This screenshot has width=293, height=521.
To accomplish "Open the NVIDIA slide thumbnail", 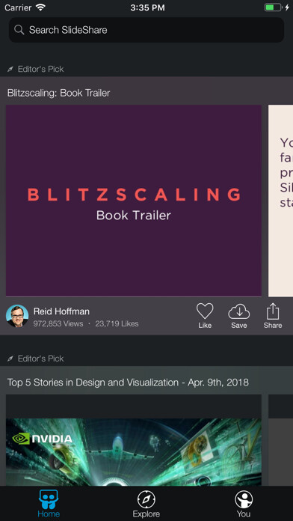I will pos(134,440).
